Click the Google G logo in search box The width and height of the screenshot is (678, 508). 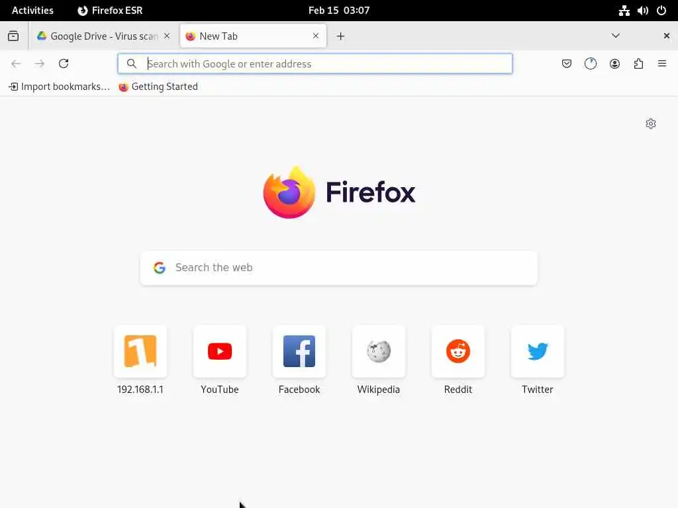point(160,268)
